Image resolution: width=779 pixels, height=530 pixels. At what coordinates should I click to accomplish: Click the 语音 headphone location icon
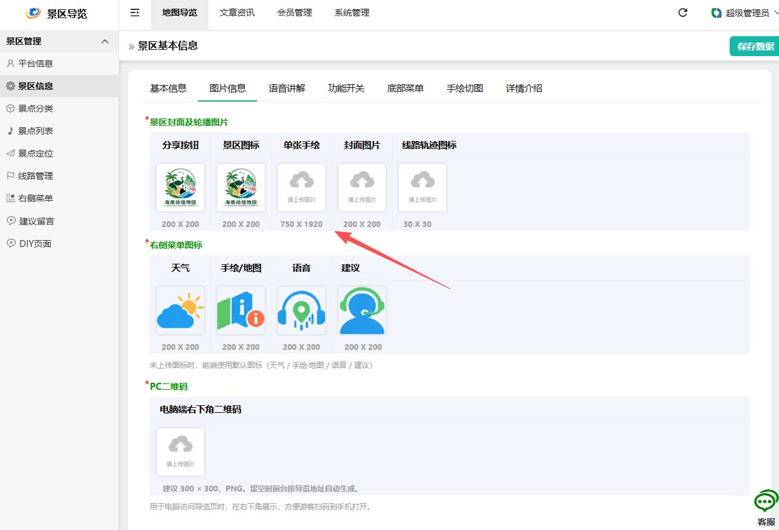(301, 311)
